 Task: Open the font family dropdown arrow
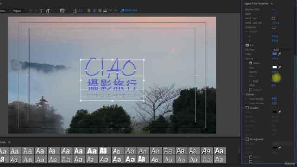(x=10, y=11)
